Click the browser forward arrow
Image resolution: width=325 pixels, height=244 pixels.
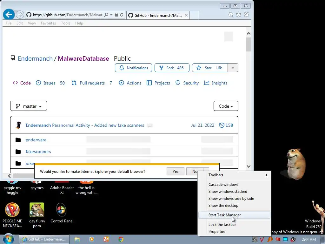20,15
